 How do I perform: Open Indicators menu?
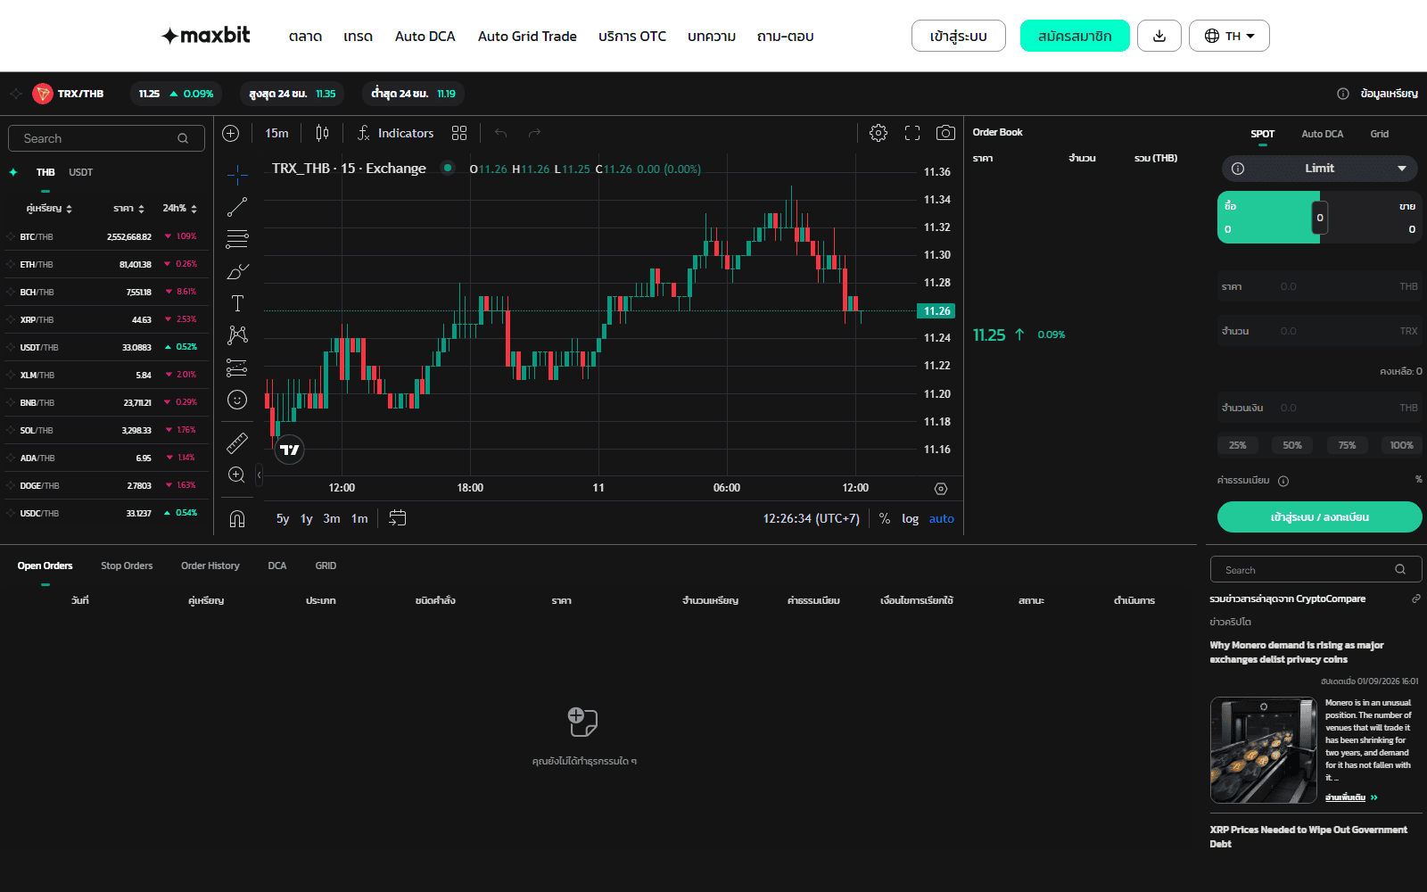click(395, 133)
